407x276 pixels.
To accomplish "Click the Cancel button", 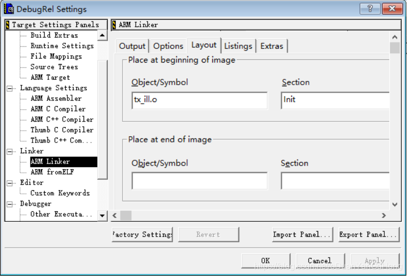I will pyautogui.click(x=320, y=260).
